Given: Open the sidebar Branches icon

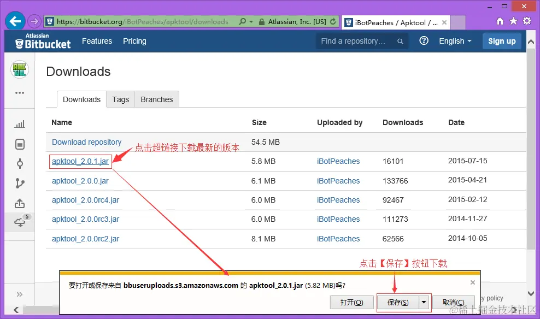Looking at the screenshot, I should tap(20, 184).
